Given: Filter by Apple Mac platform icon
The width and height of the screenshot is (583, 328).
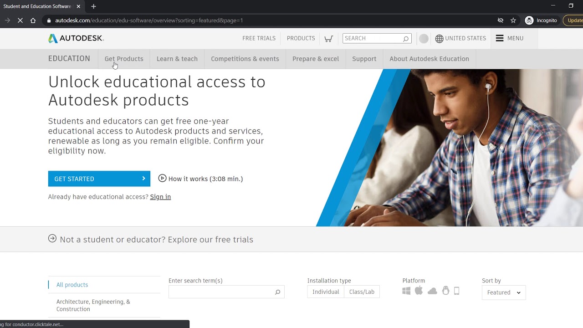Looking at the screenshot, I should pos(419,290).
